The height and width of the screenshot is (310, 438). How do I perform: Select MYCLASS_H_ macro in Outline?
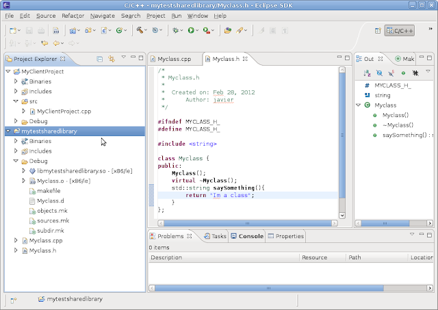pyautogui.click(x=392, y=85)
